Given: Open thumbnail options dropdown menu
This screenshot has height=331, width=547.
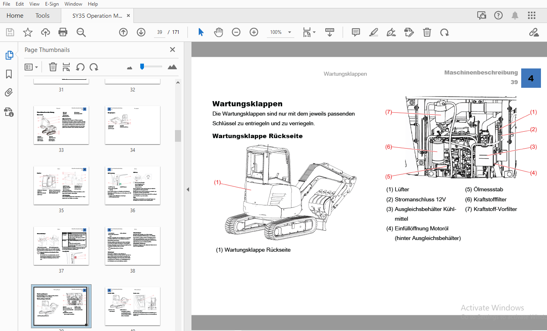Looking at the screenshot, I should 31,67.
